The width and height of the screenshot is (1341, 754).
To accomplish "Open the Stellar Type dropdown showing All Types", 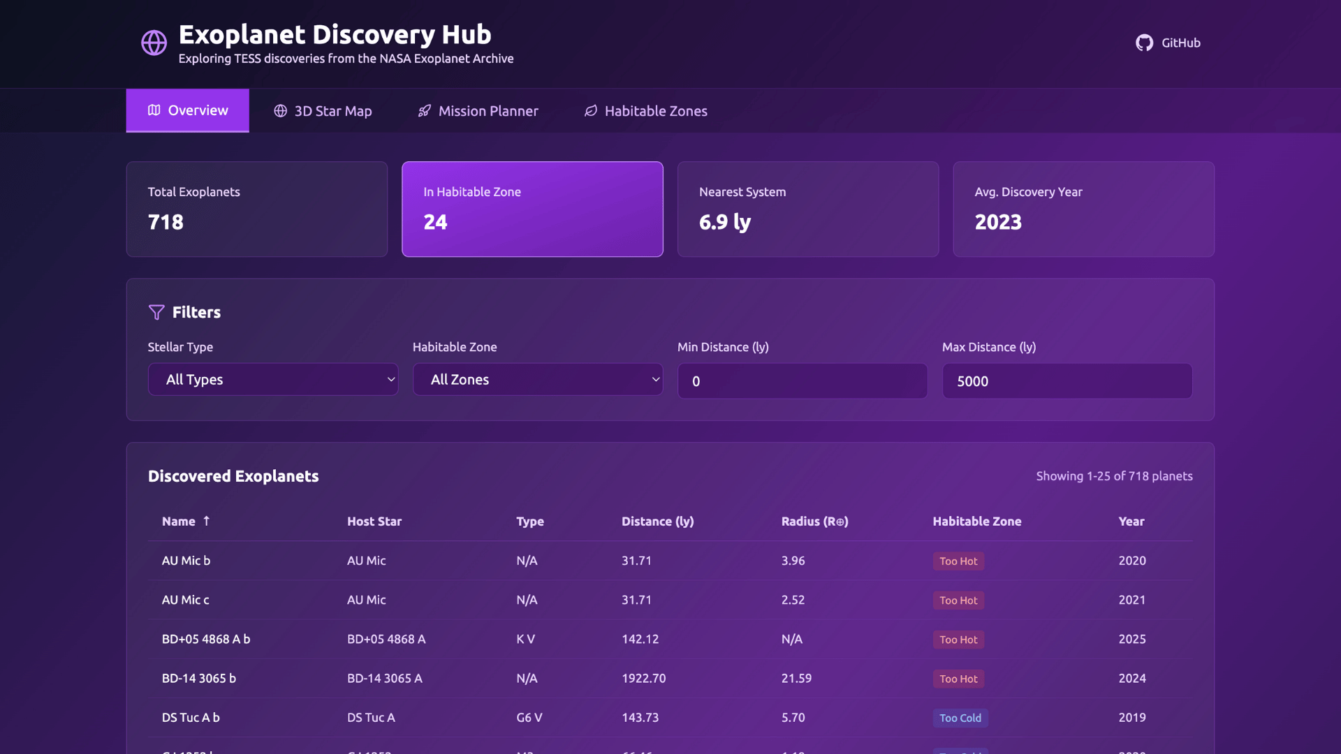I will (273, 379).
